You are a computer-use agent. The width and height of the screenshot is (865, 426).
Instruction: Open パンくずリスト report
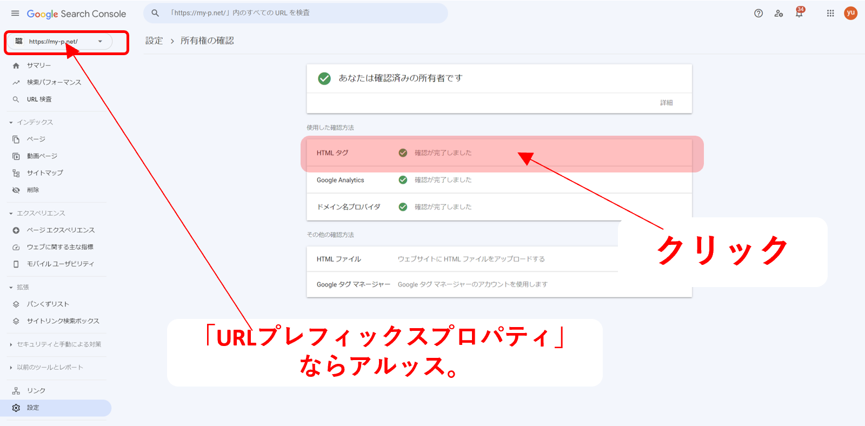48,304
